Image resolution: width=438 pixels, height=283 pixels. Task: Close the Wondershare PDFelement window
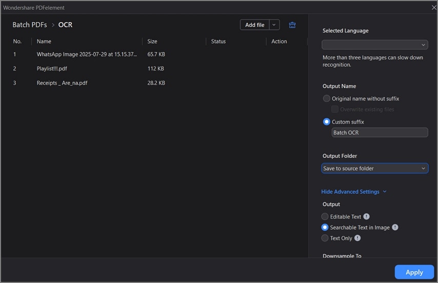pos(434,8)
